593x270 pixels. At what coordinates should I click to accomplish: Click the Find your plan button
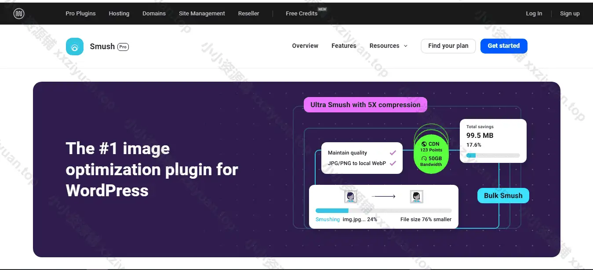(x=448, y=46)
